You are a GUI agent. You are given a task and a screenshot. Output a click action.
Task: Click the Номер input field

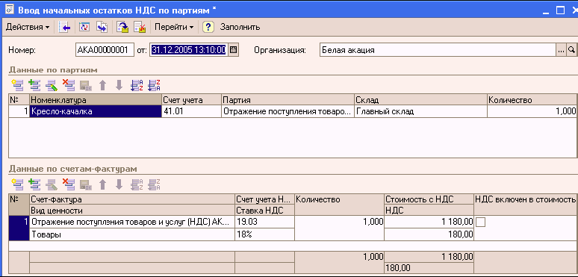click(105, 50)
